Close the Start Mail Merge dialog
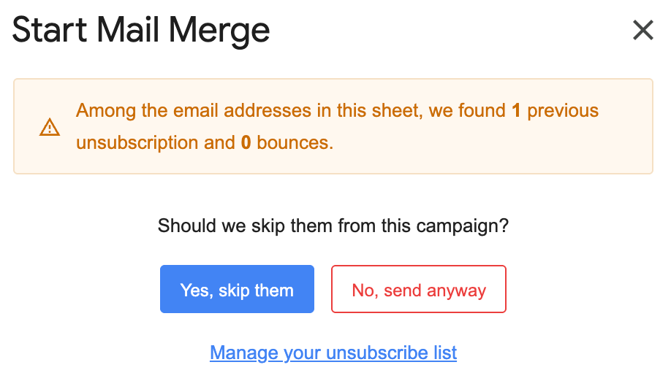The height and width of the screenshot is (381, 671). (642, 30)
